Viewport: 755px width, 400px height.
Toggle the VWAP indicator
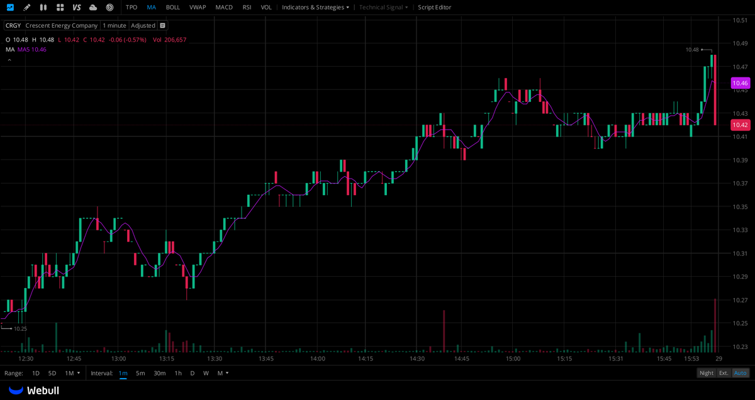198,8
